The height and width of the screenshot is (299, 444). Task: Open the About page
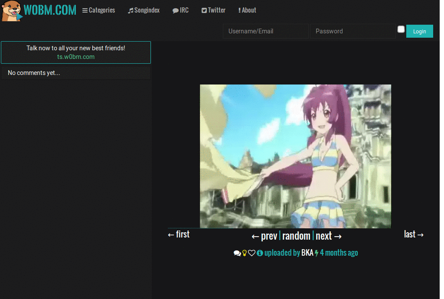pyautogui.click(x=247, y=10)
